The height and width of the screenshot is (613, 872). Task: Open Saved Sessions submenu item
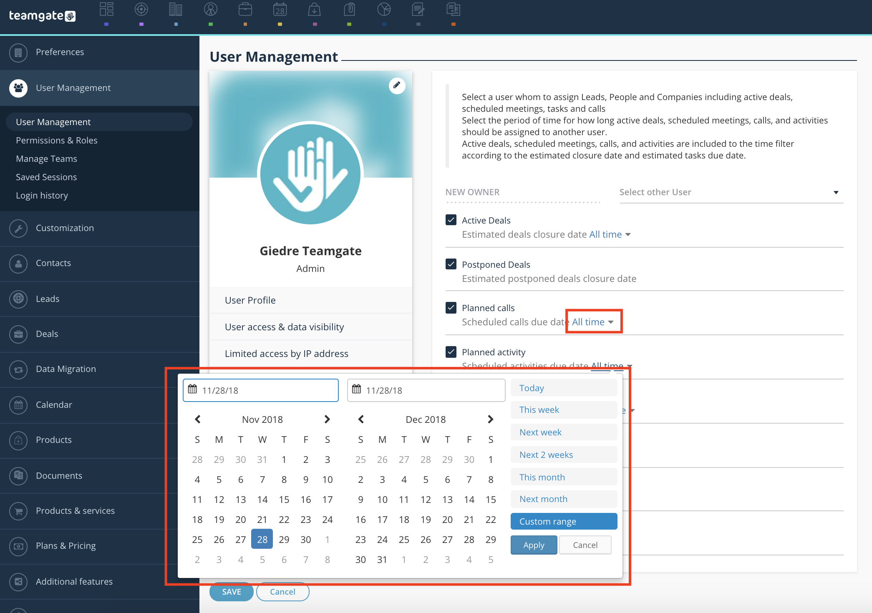click(x=46, y=177)
